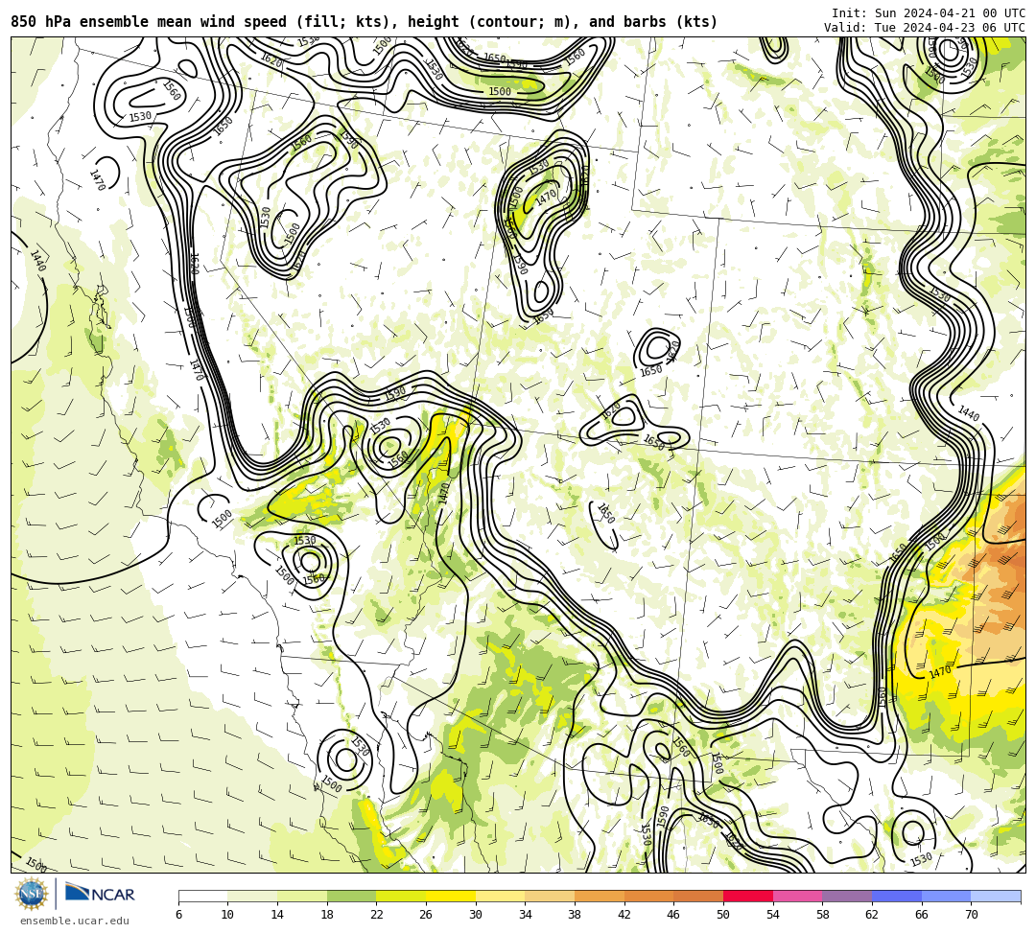Click the colorbar tick label 50
Image resolution: width=1036 pixels, height=933 pixels.
point(723,915)
